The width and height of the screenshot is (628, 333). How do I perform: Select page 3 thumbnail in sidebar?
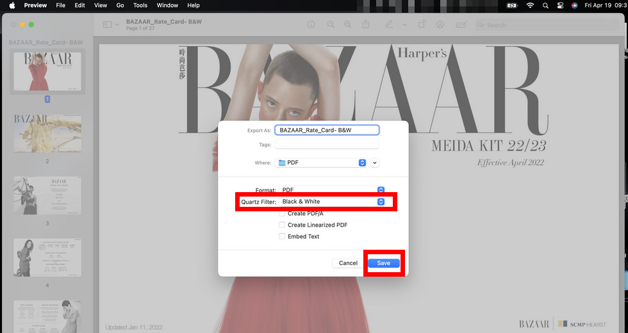[x=47, y=195]
